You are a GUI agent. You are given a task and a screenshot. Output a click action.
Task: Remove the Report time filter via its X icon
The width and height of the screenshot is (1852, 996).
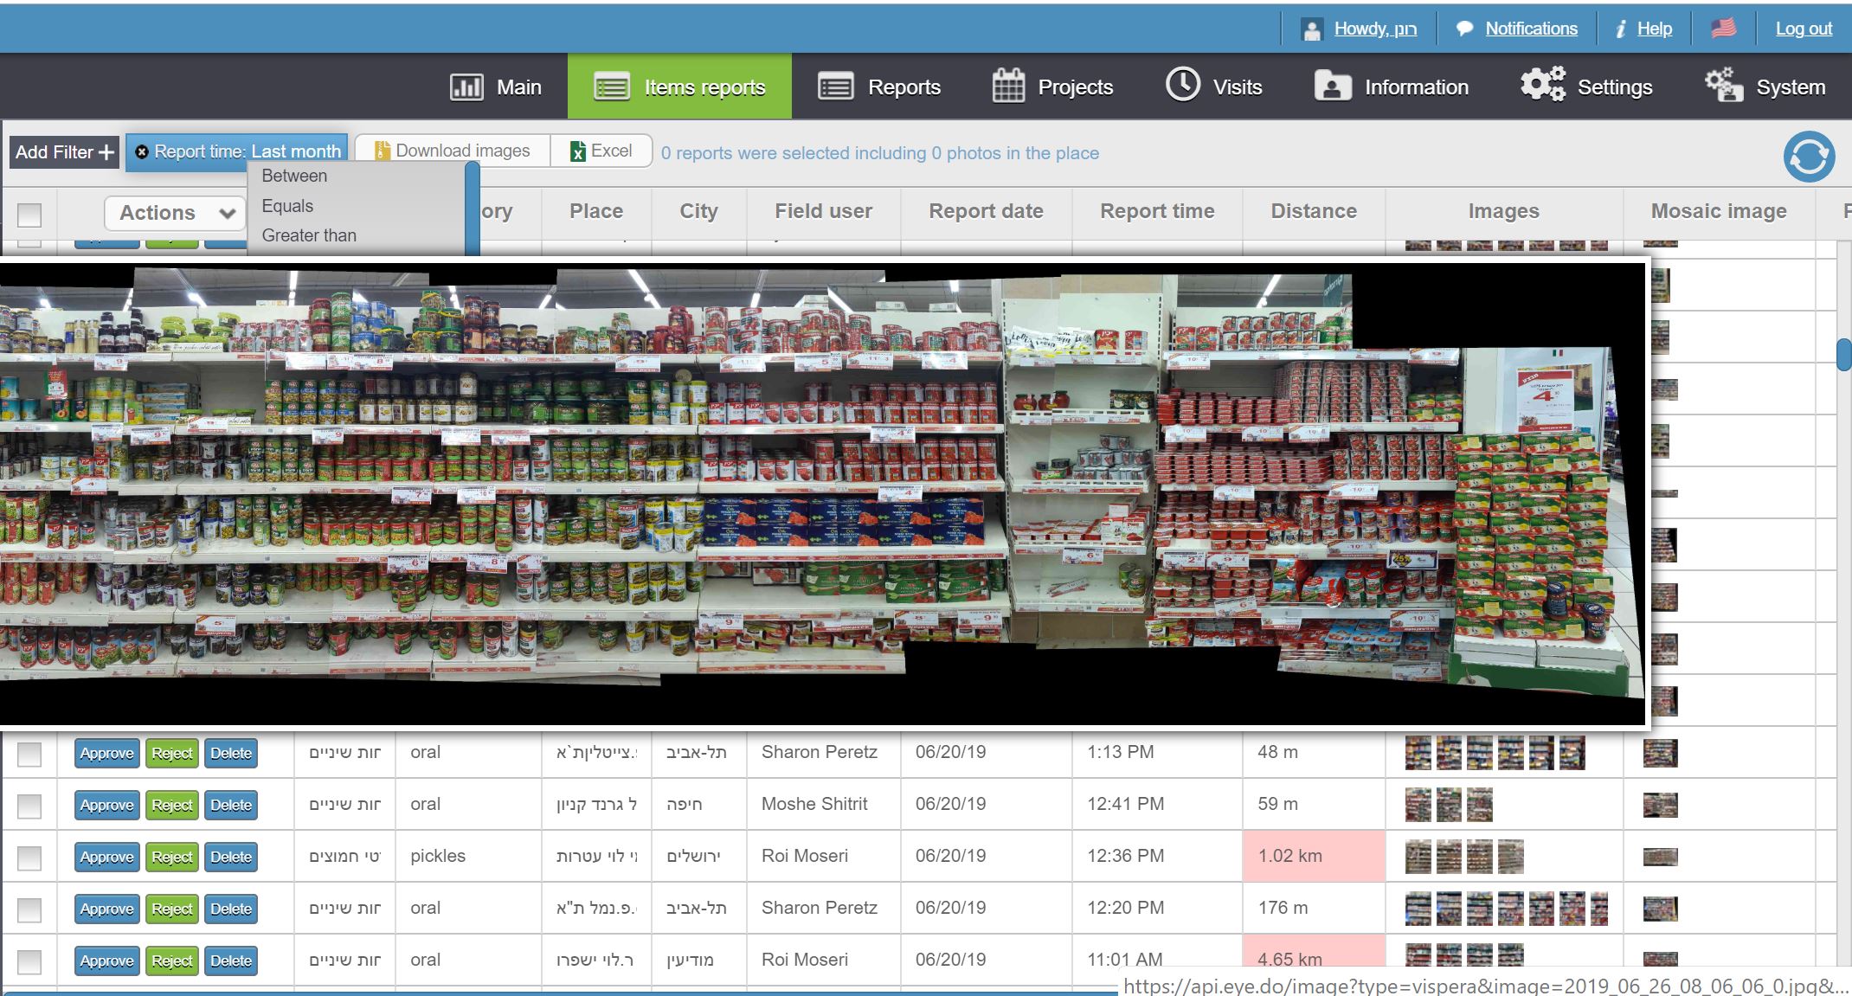pos(142,151)
